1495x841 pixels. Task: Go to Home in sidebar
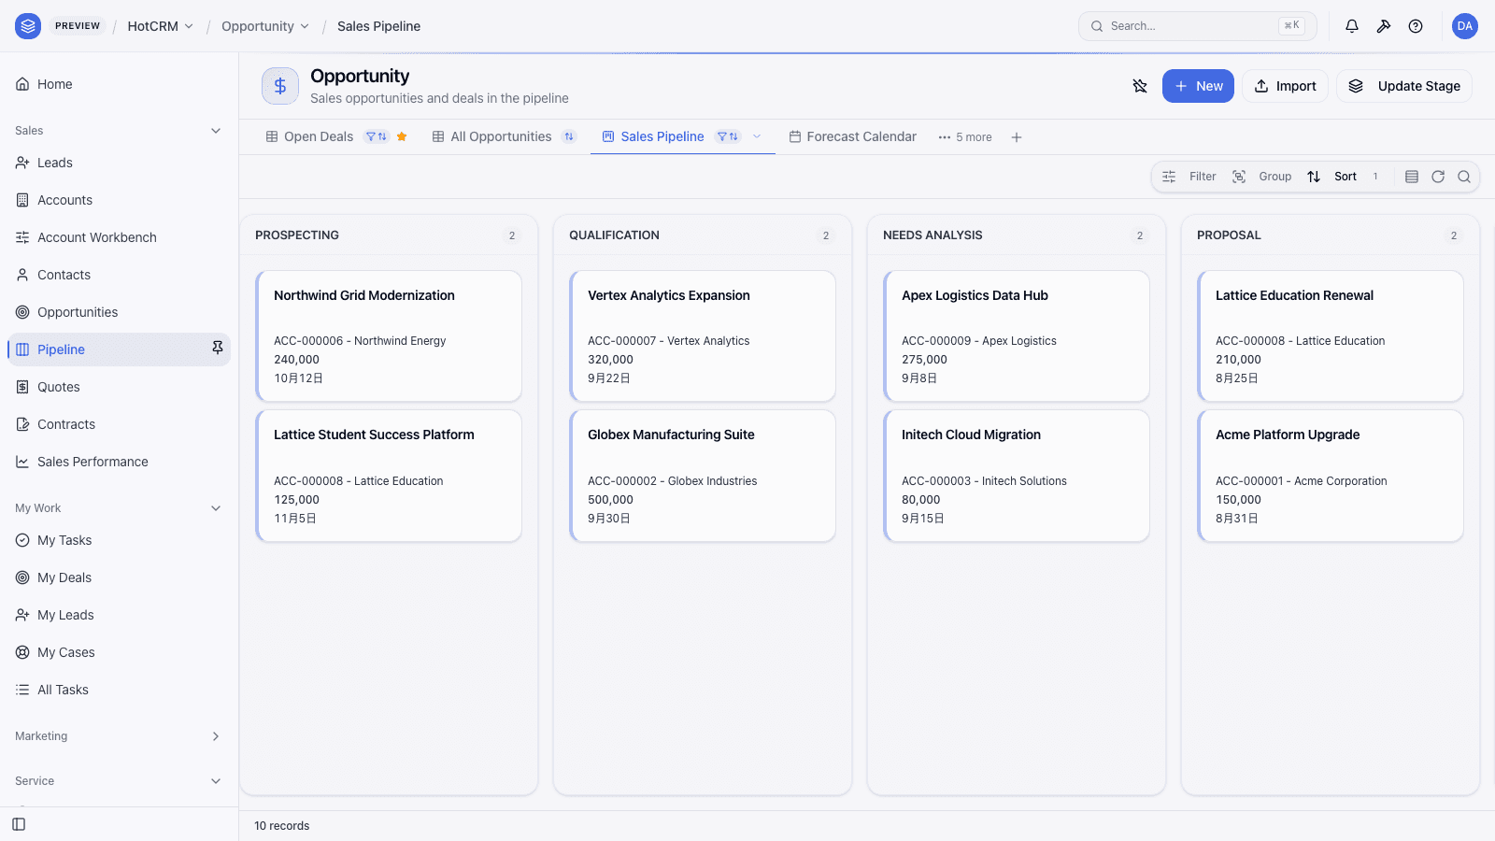pos(120,84)
